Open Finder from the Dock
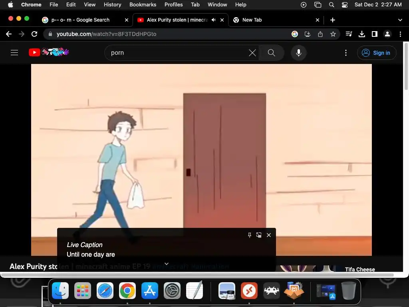Screen dimensions: 409x307 (60, 291)
